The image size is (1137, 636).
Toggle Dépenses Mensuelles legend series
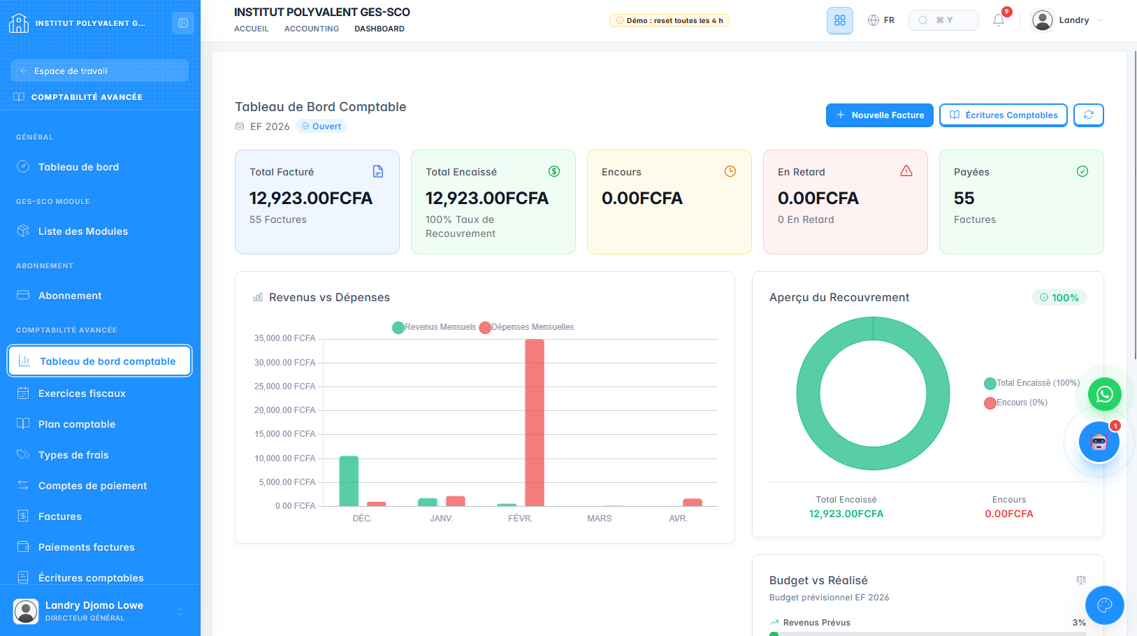(x=526, y=327)
